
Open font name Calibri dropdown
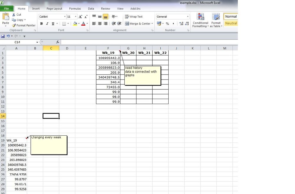pos(65,17)
